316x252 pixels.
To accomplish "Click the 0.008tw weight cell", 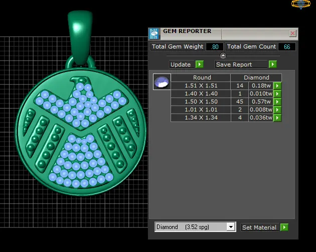I will click(x=261, y=109).
